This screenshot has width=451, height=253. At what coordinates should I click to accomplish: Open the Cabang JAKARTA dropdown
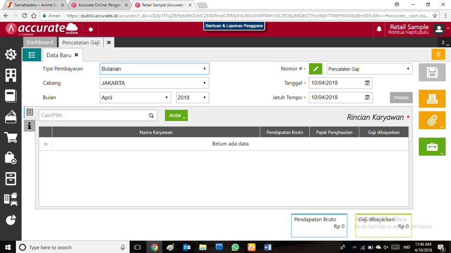(155, 83)
